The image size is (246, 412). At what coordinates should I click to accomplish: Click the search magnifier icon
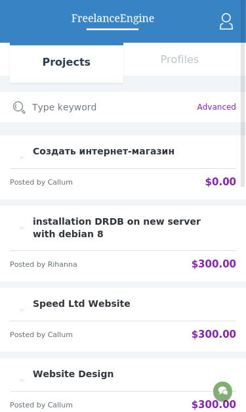[x=19, y=108]
